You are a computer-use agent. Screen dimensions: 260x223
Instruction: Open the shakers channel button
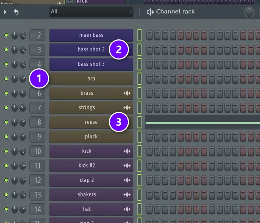[x=91, y=194]
